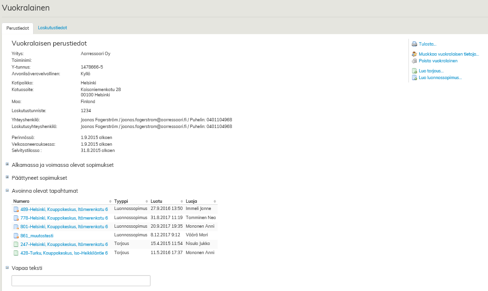This screenshot has height=291, width=488.
Task: Collapse the Vapaa teksti section
Action: (x=7, y=268)
